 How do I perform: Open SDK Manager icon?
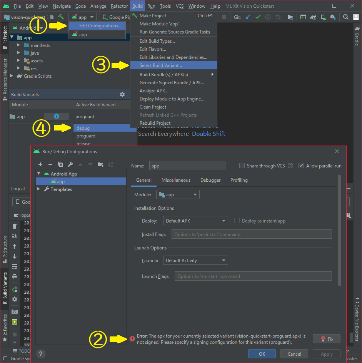[333, 17]
